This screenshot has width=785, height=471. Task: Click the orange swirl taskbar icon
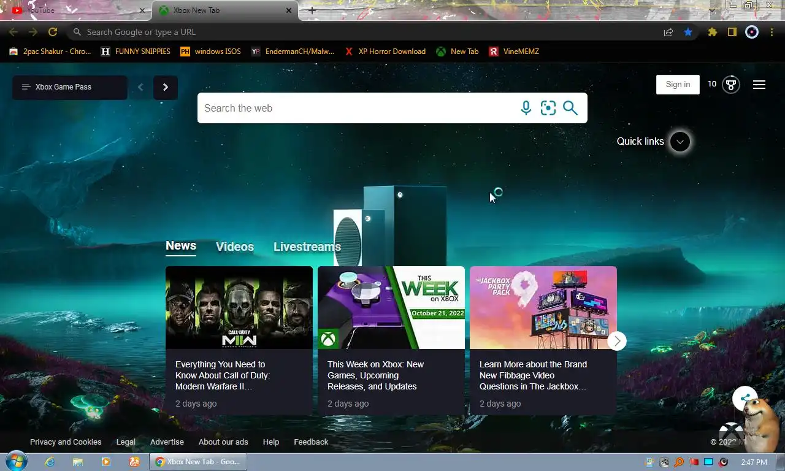pyautogui.click(x=134, y=462)
